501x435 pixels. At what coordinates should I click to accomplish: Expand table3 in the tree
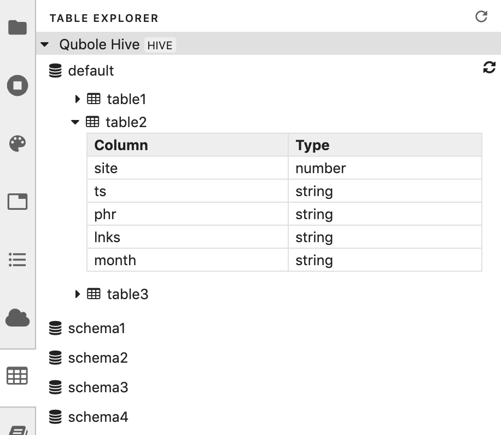[77, 294]
